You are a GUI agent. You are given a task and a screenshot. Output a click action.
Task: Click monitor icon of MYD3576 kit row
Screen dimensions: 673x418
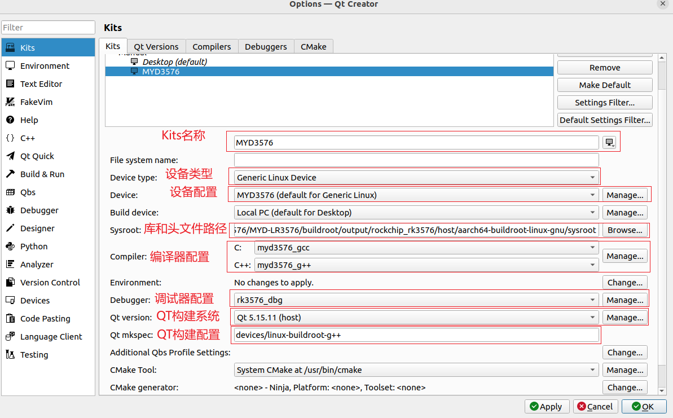(134, 71)
